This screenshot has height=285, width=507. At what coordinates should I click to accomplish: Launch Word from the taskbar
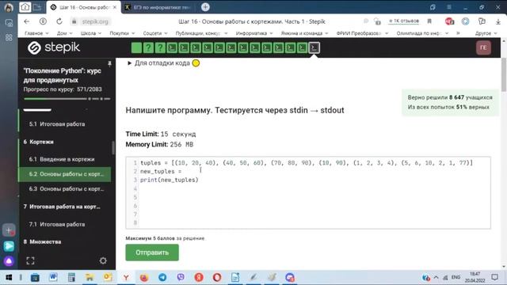[53, 277]
